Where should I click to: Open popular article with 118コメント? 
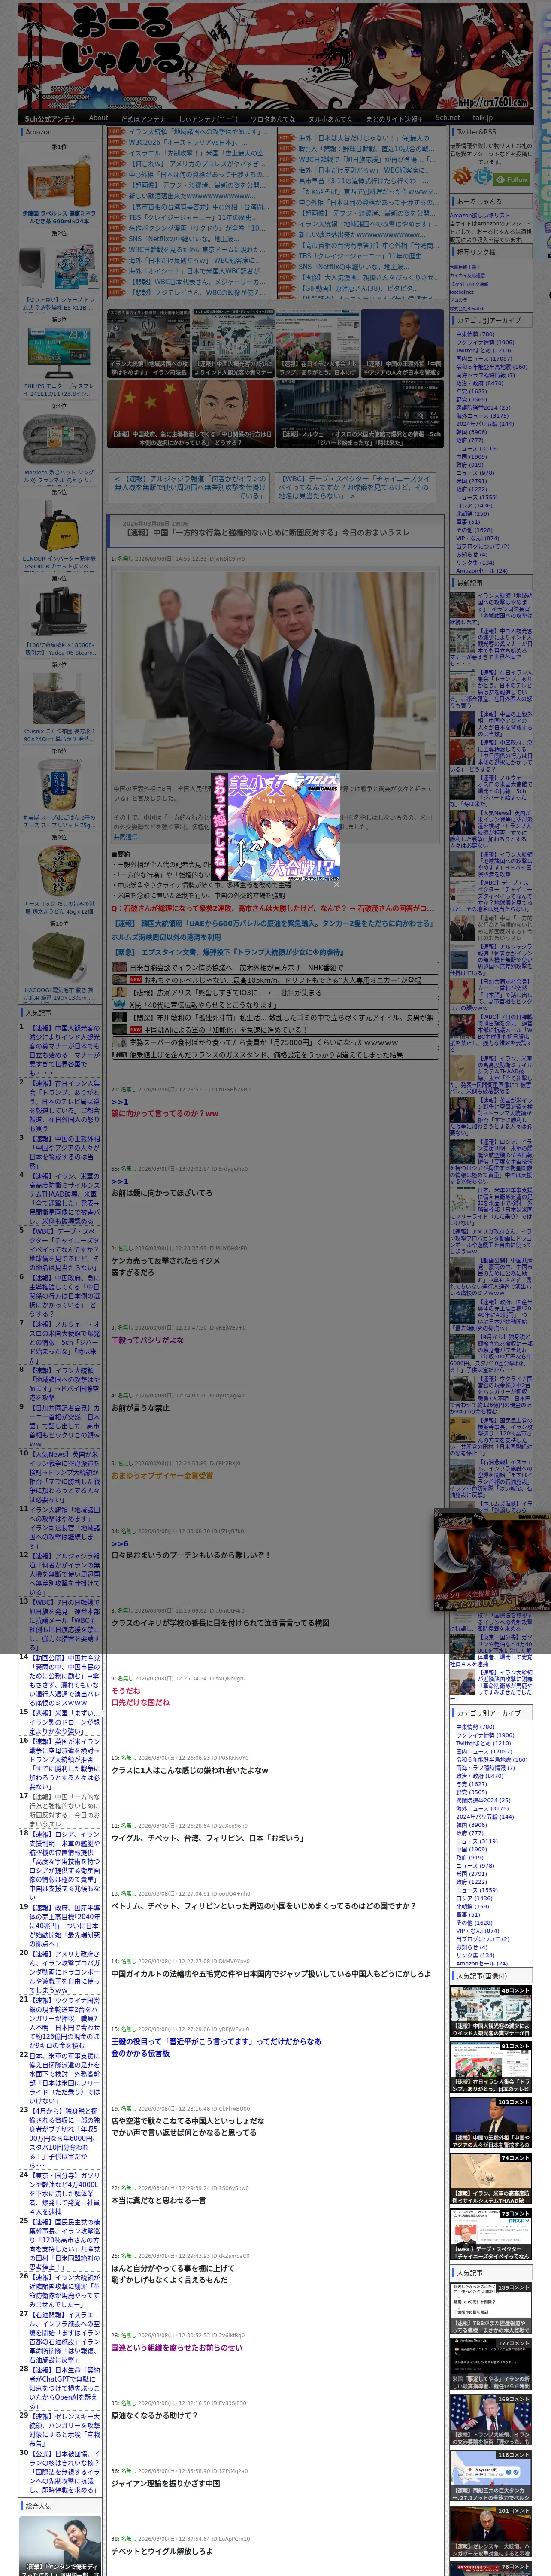pyautogui.click(x=490, y=2476)
